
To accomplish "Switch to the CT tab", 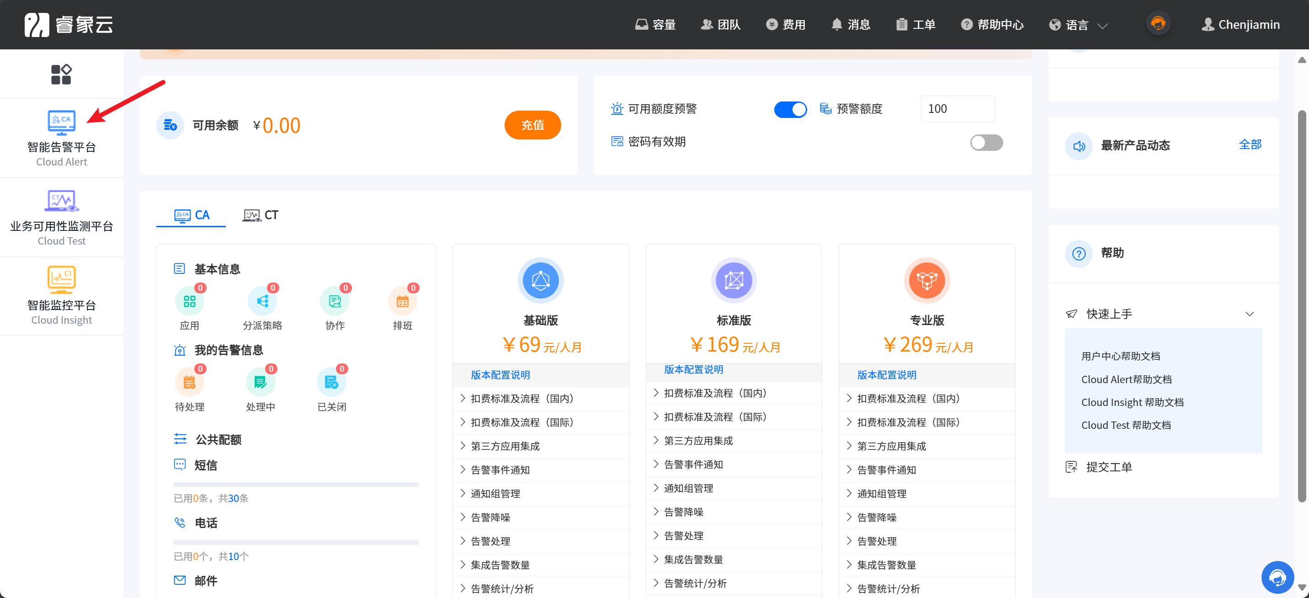I will coord(260,215).
